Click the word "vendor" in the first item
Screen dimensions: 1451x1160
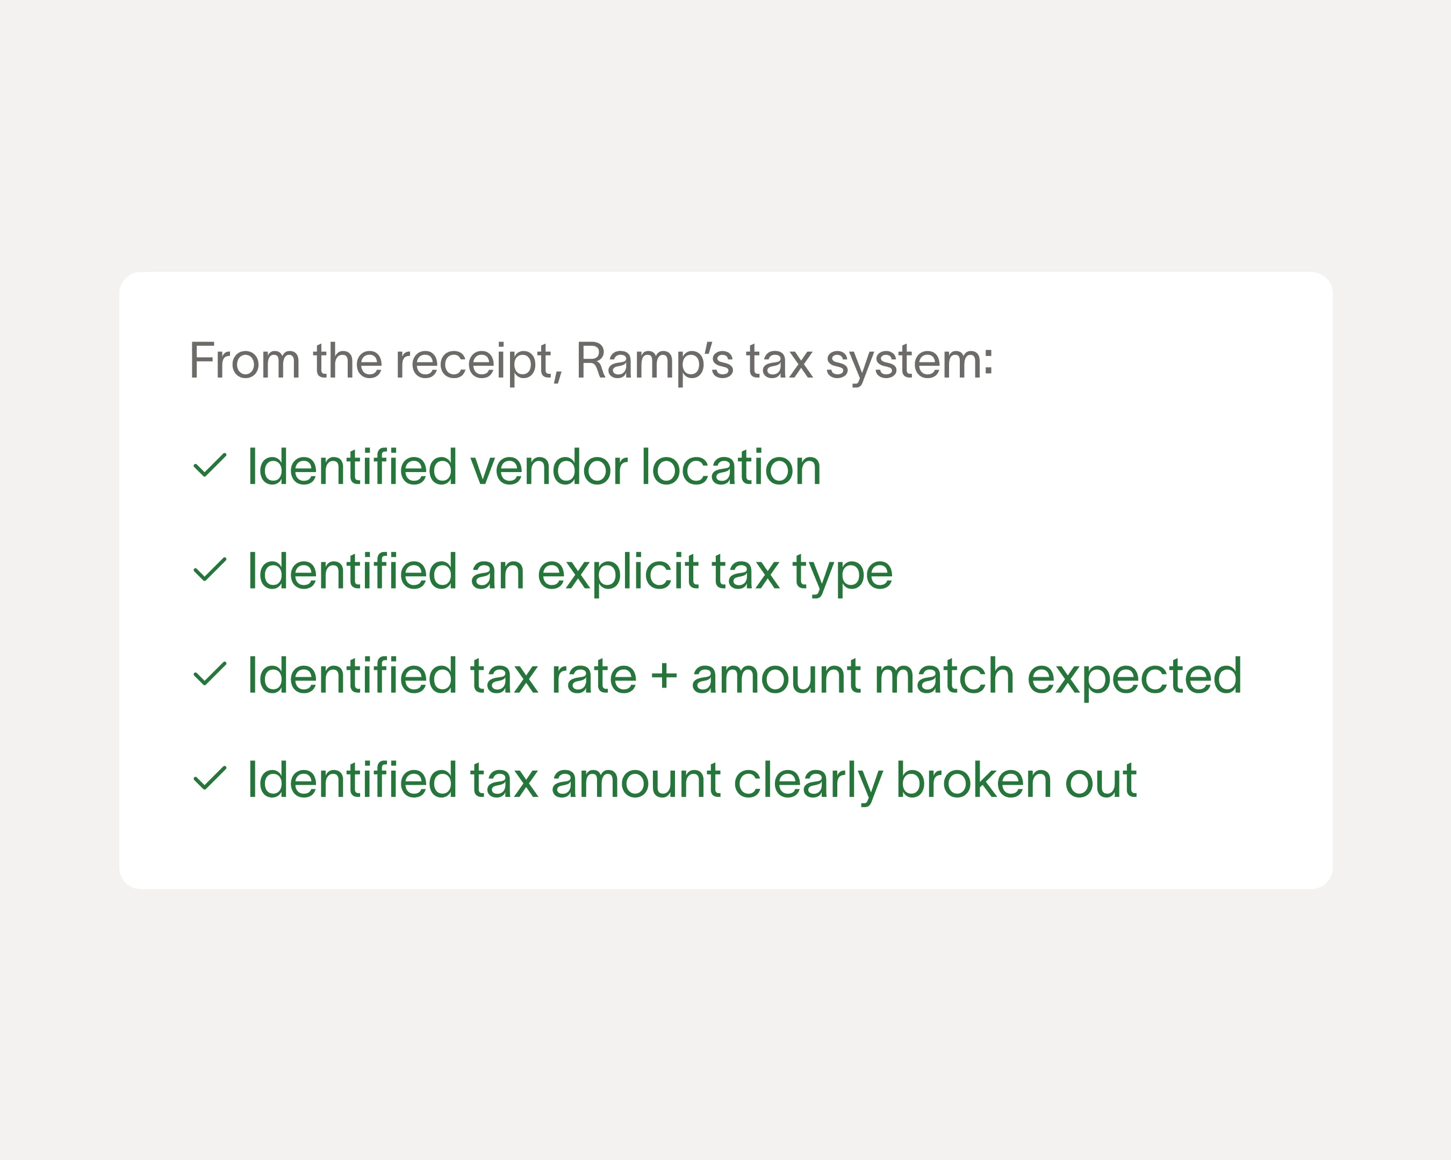[x=549, y=467]
